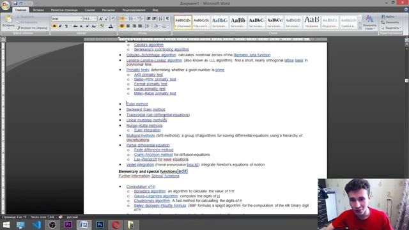Save the document via quick access toolbar

(x=15, y=3)
